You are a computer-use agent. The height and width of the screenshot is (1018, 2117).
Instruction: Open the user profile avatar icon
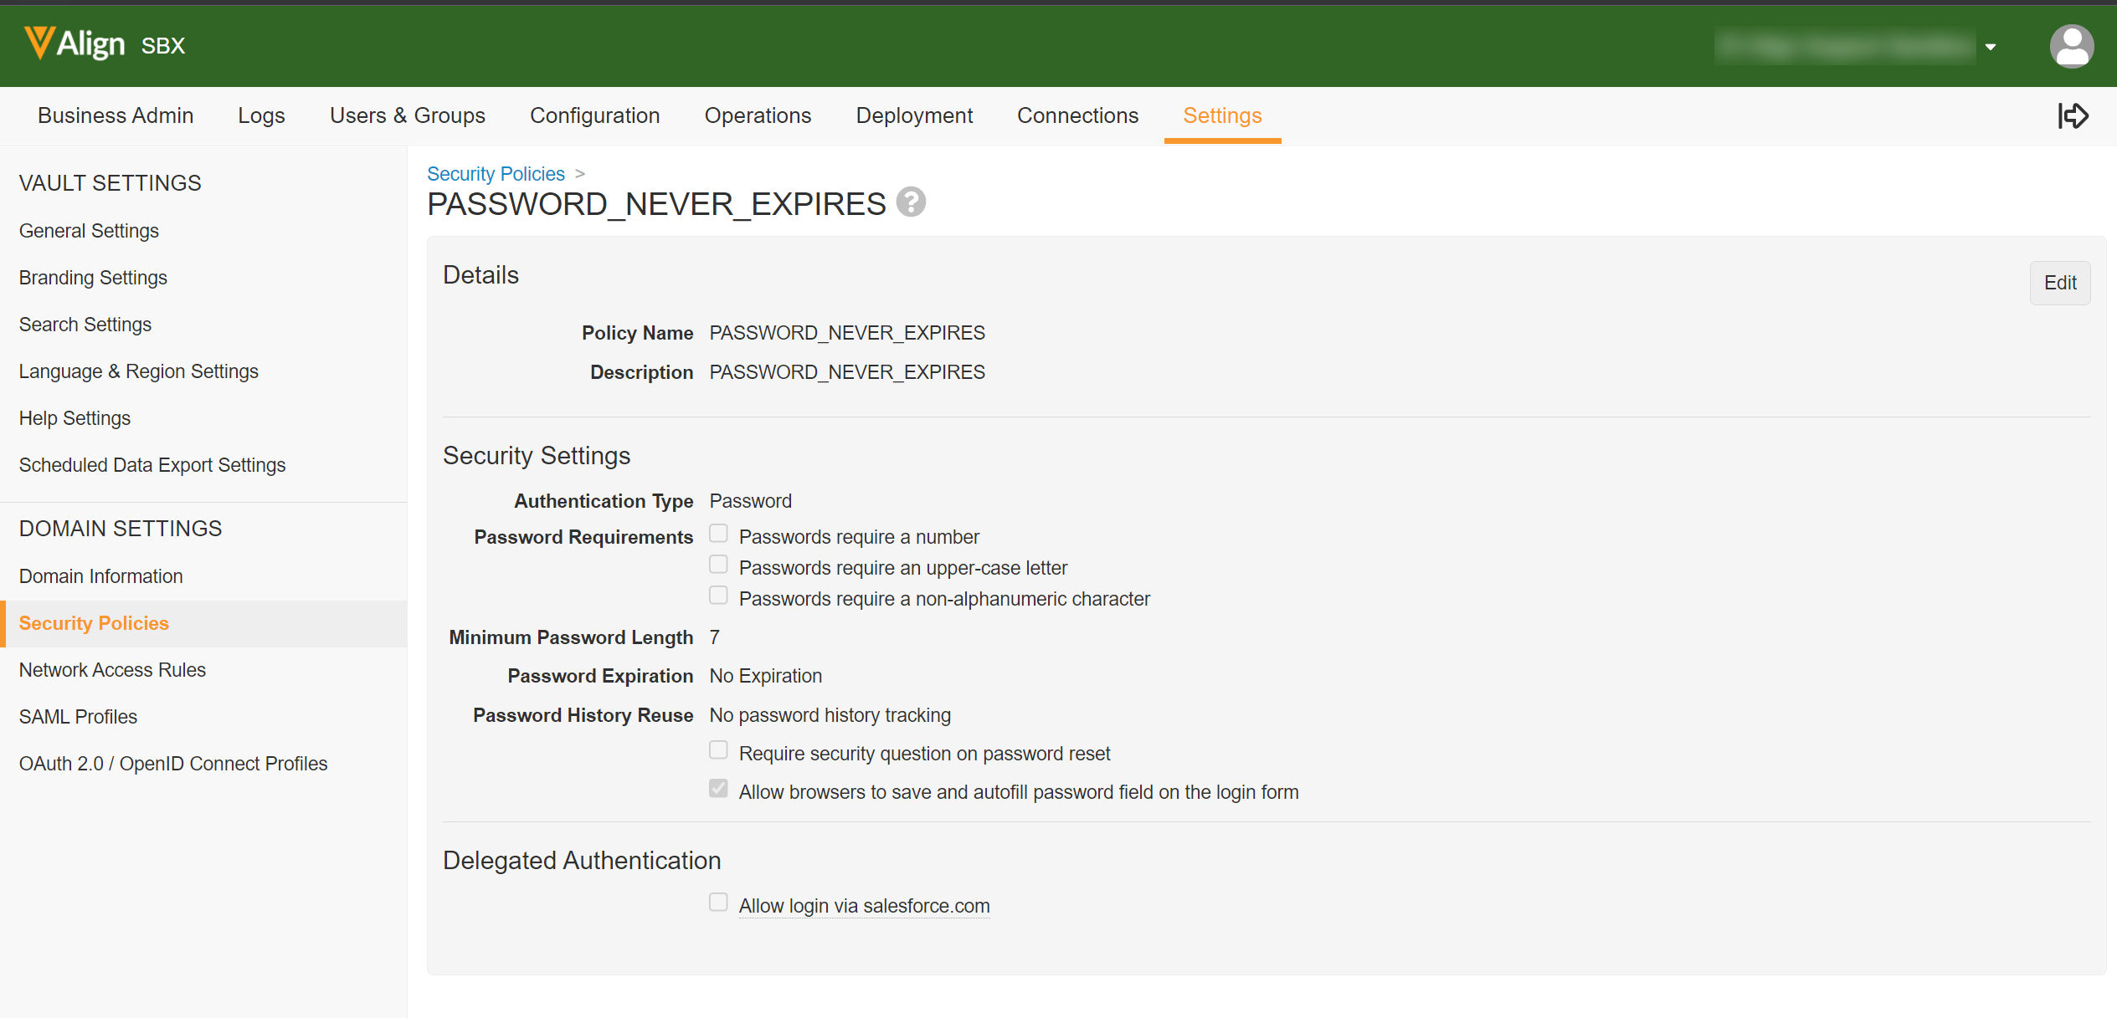tap(2071, 46)
